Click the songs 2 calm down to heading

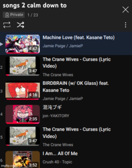pos(35,6)
